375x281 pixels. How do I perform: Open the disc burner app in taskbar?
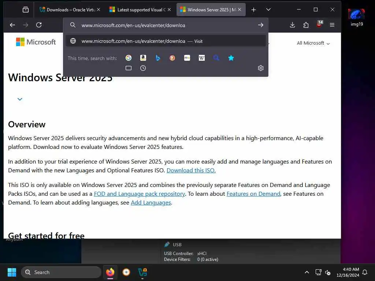click(x=126, y=272)
